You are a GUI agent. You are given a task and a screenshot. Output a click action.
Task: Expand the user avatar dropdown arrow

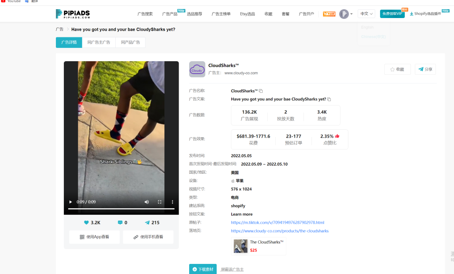click(351, 14)
